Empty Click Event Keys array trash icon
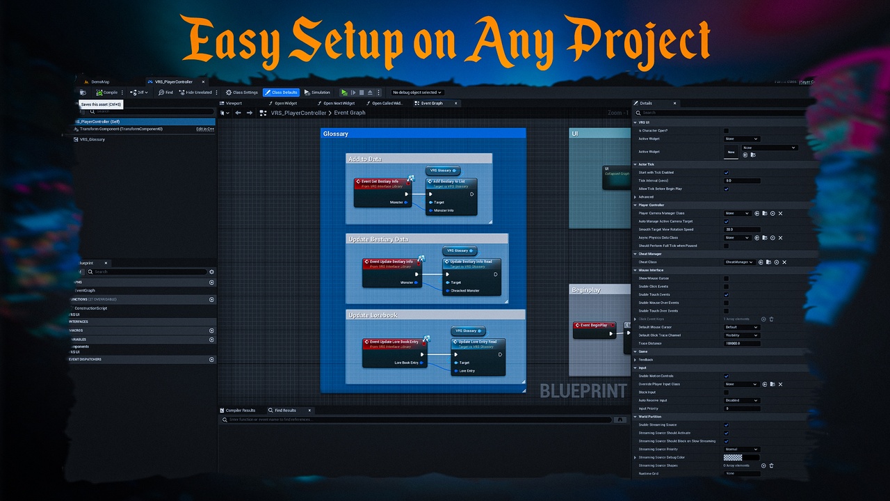Image resolution: width=890 pixels, height=501 pixels. tap(771, 319)
